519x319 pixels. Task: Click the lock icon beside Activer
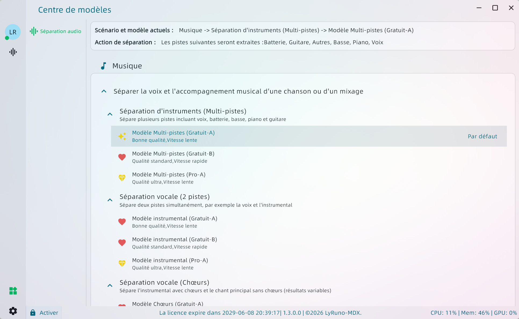click(x=33, y=313)
